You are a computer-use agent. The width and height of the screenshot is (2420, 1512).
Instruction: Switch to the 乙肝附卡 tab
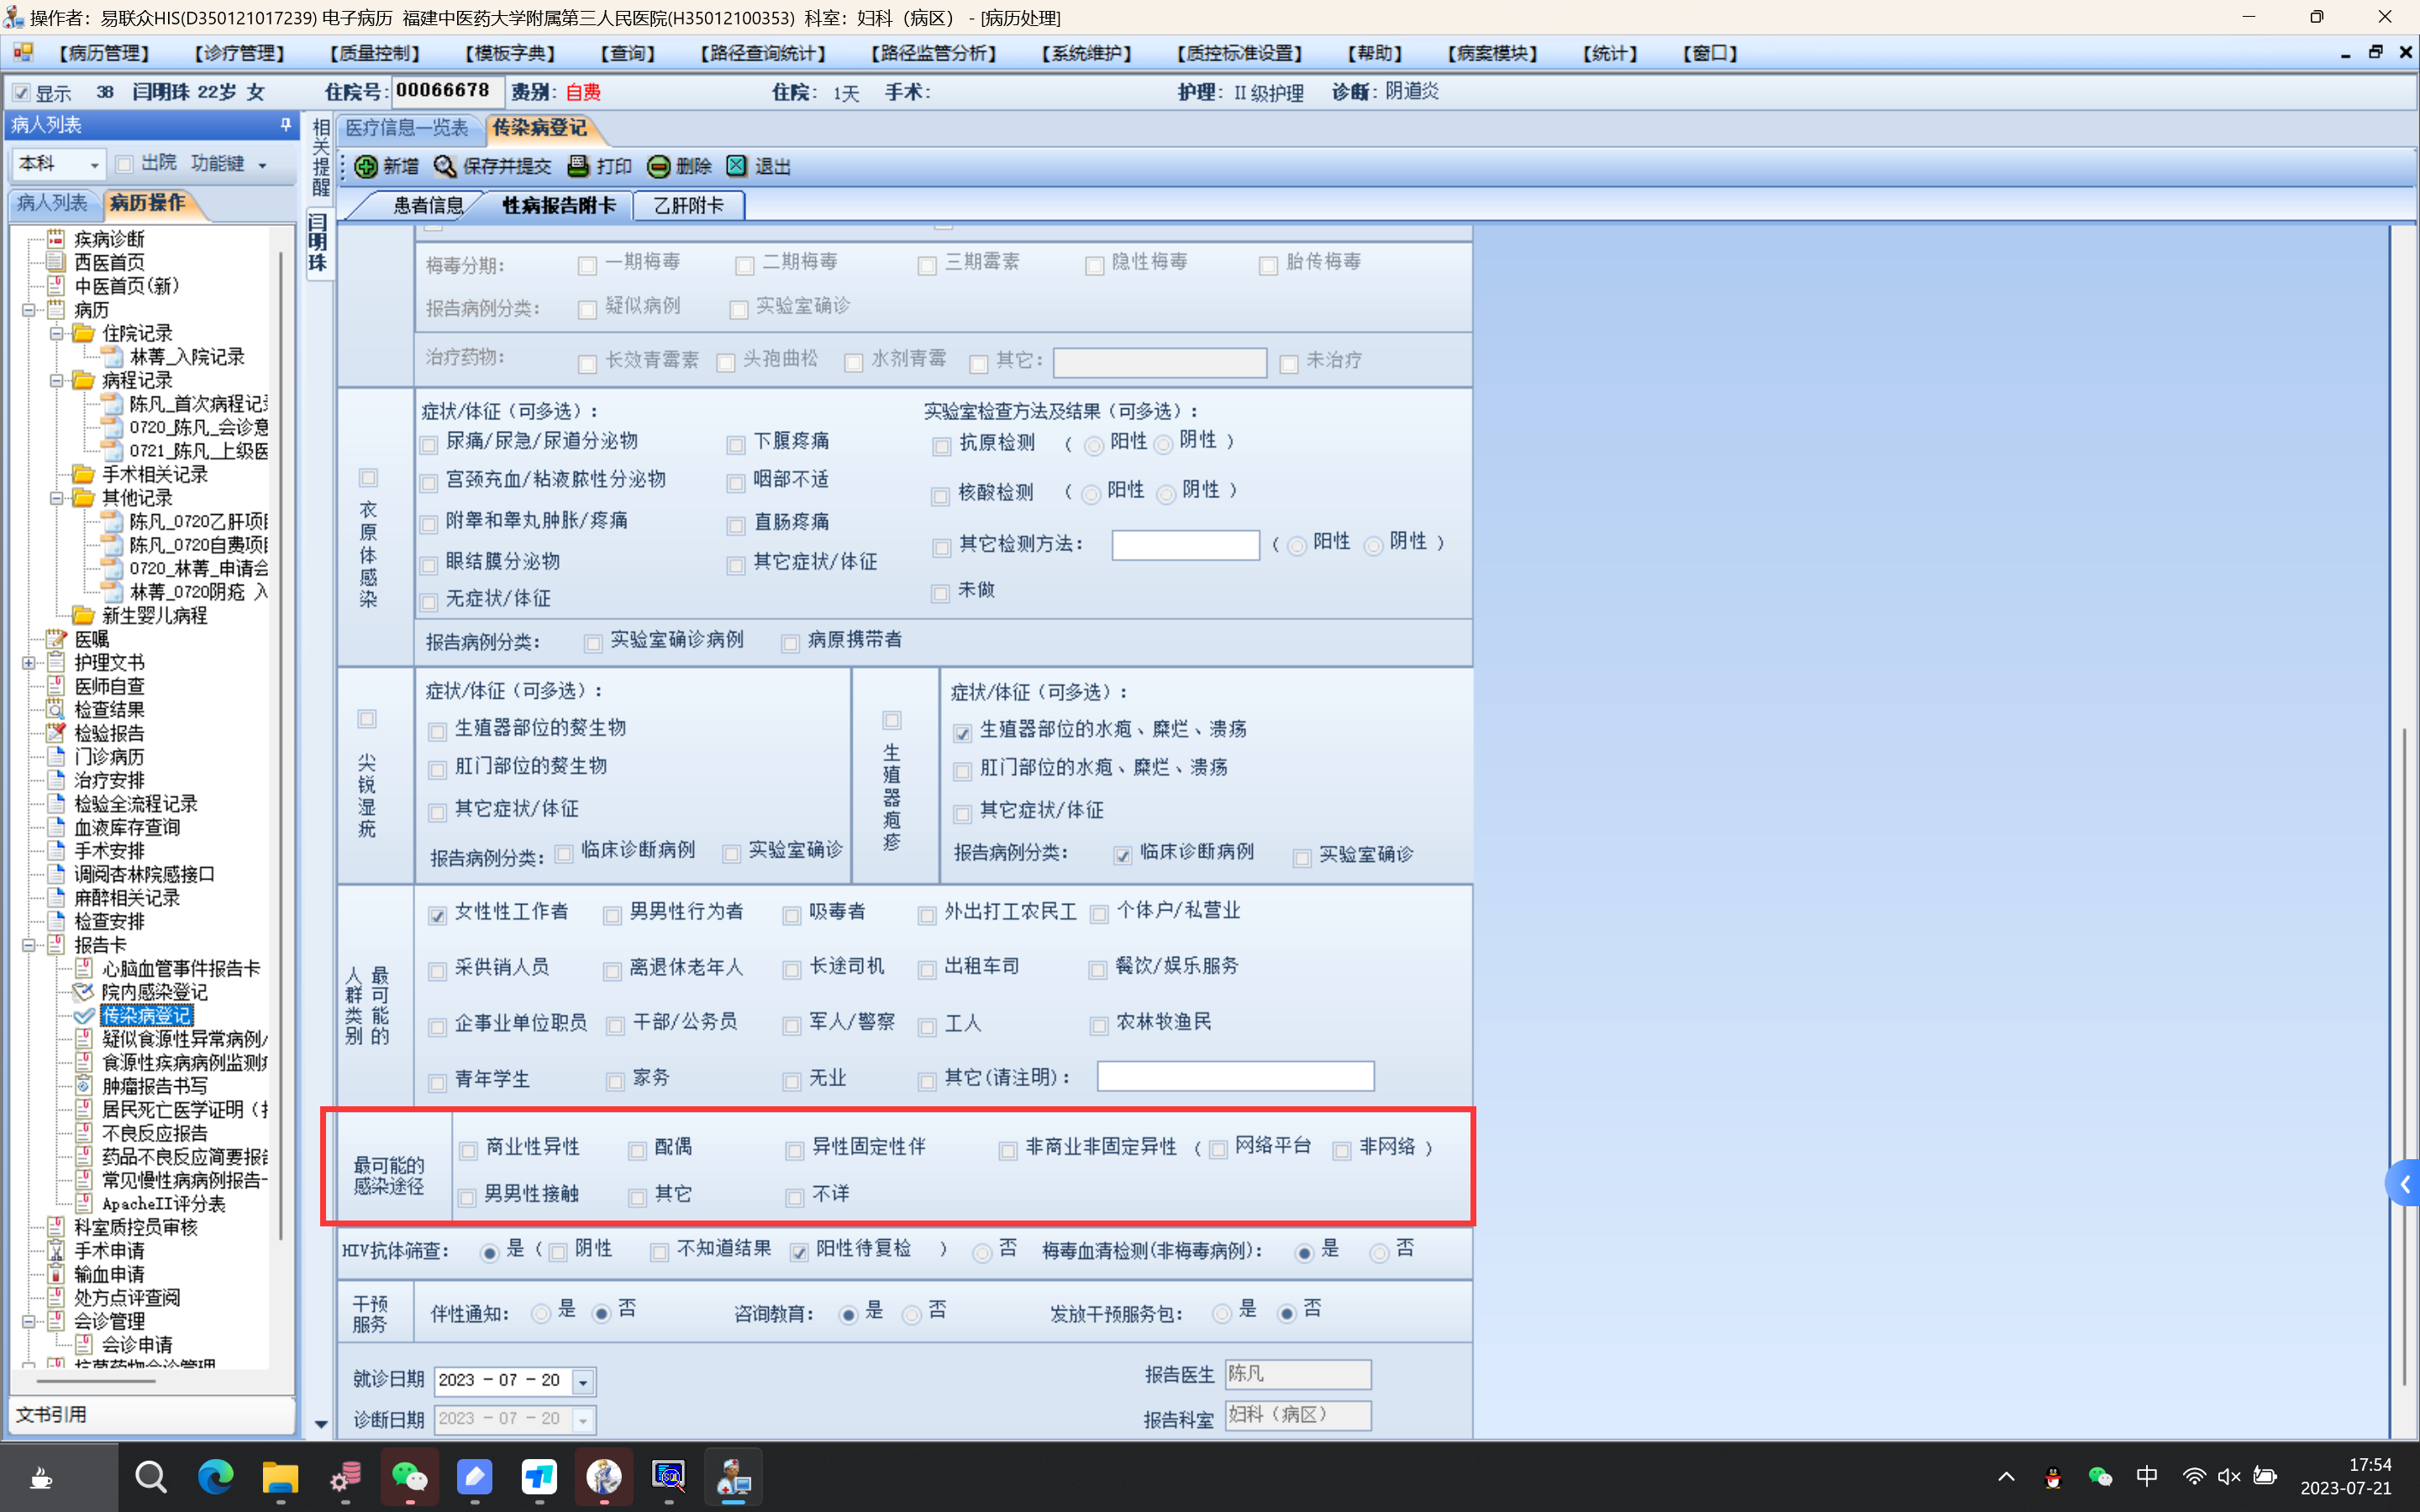coord(688,206)
